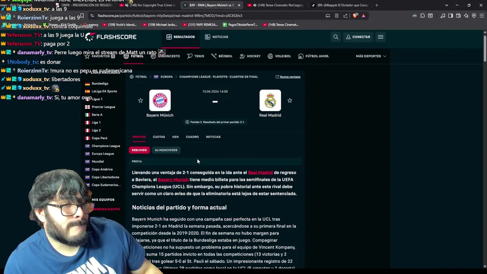Image resolution: width=487 pixels, height=274 pixels.
Task: Switch to the Mbappé TikTok tab
Action: 340,5
